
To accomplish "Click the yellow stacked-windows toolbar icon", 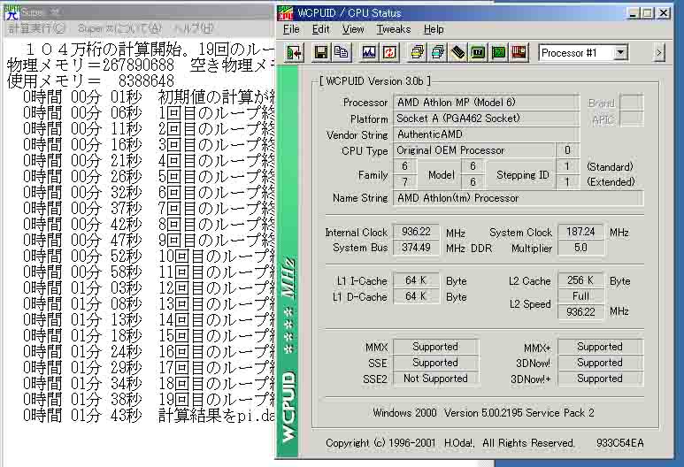I will tap(418, 53).
